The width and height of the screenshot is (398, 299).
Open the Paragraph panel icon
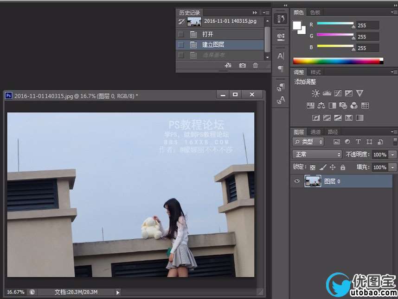pos(281,69)
